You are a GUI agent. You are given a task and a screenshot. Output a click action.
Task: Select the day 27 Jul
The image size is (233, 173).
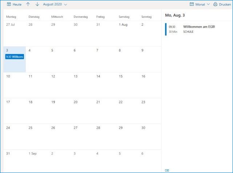15,33
